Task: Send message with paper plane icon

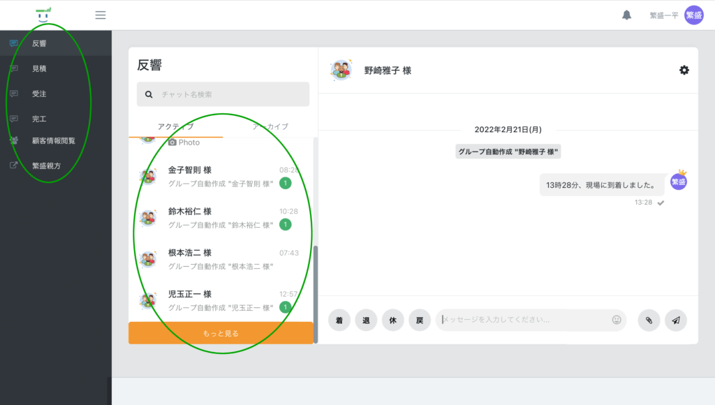Action: (x=676, y=321)
